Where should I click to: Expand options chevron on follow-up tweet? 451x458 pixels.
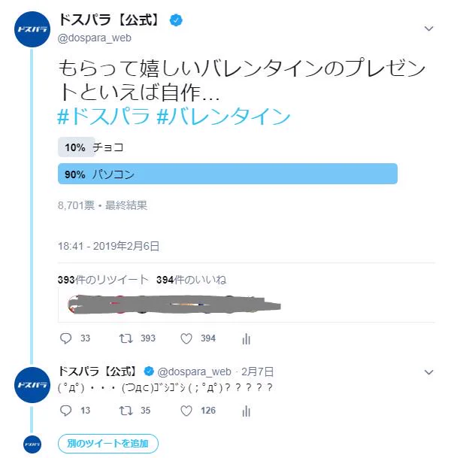coord(428,372)
